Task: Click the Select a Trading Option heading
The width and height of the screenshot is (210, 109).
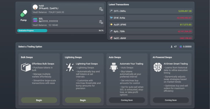Action: (30, 47)
